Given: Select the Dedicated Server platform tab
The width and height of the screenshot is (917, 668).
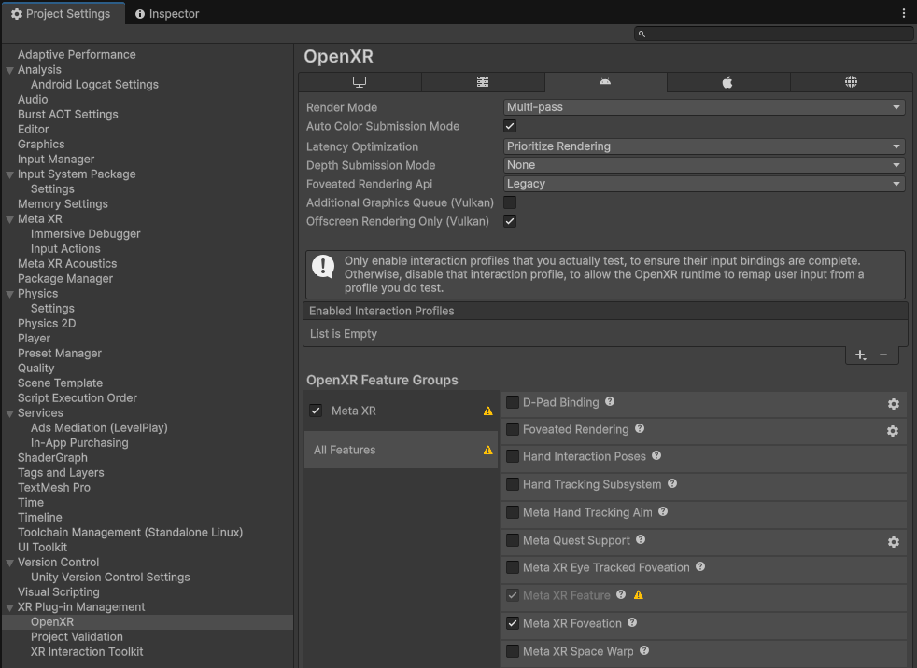Looking at the screenshot, I should coord(483,82).
